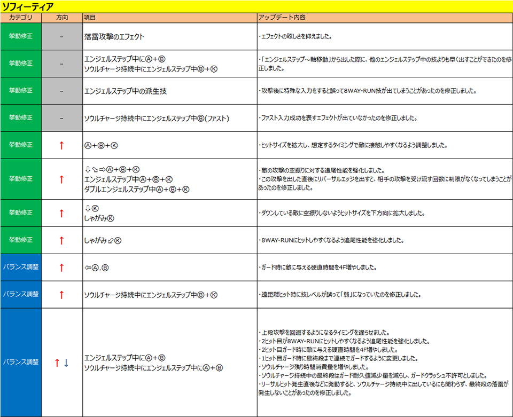Select the カテゴリ column header
The width and height of the screenshot is (513, 417).
coord(21,18)
